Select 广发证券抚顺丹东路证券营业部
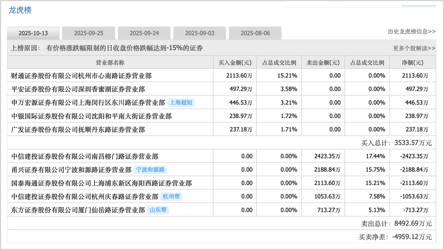The width and height of the screenshot is (444, 250). pos(78,130)
